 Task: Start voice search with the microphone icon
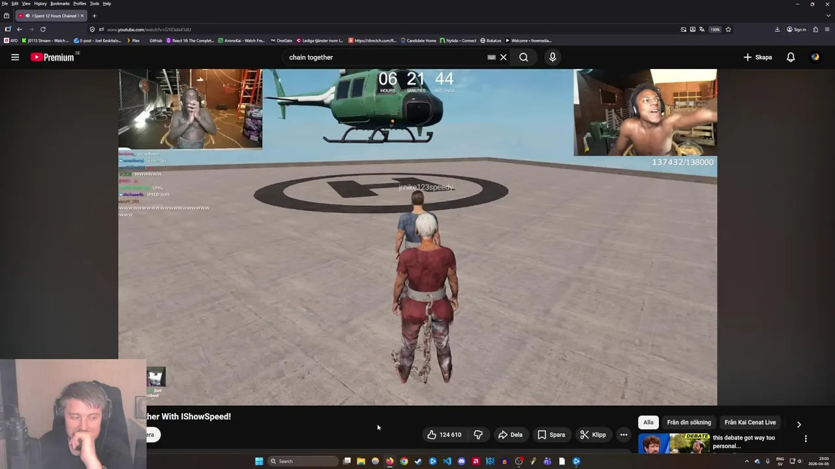click(553, 57)
